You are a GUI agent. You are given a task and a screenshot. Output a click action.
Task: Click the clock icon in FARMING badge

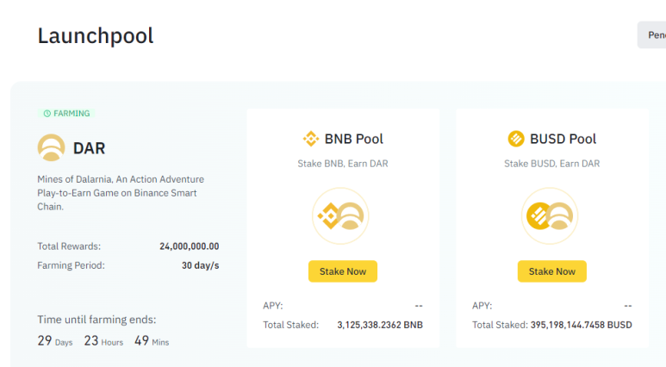point(47,114)
